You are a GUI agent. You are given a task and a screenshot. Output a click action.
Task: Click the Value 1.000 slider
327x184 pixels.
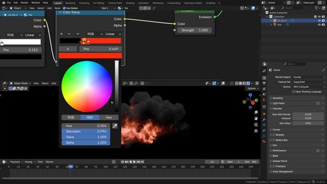point(86,137)
